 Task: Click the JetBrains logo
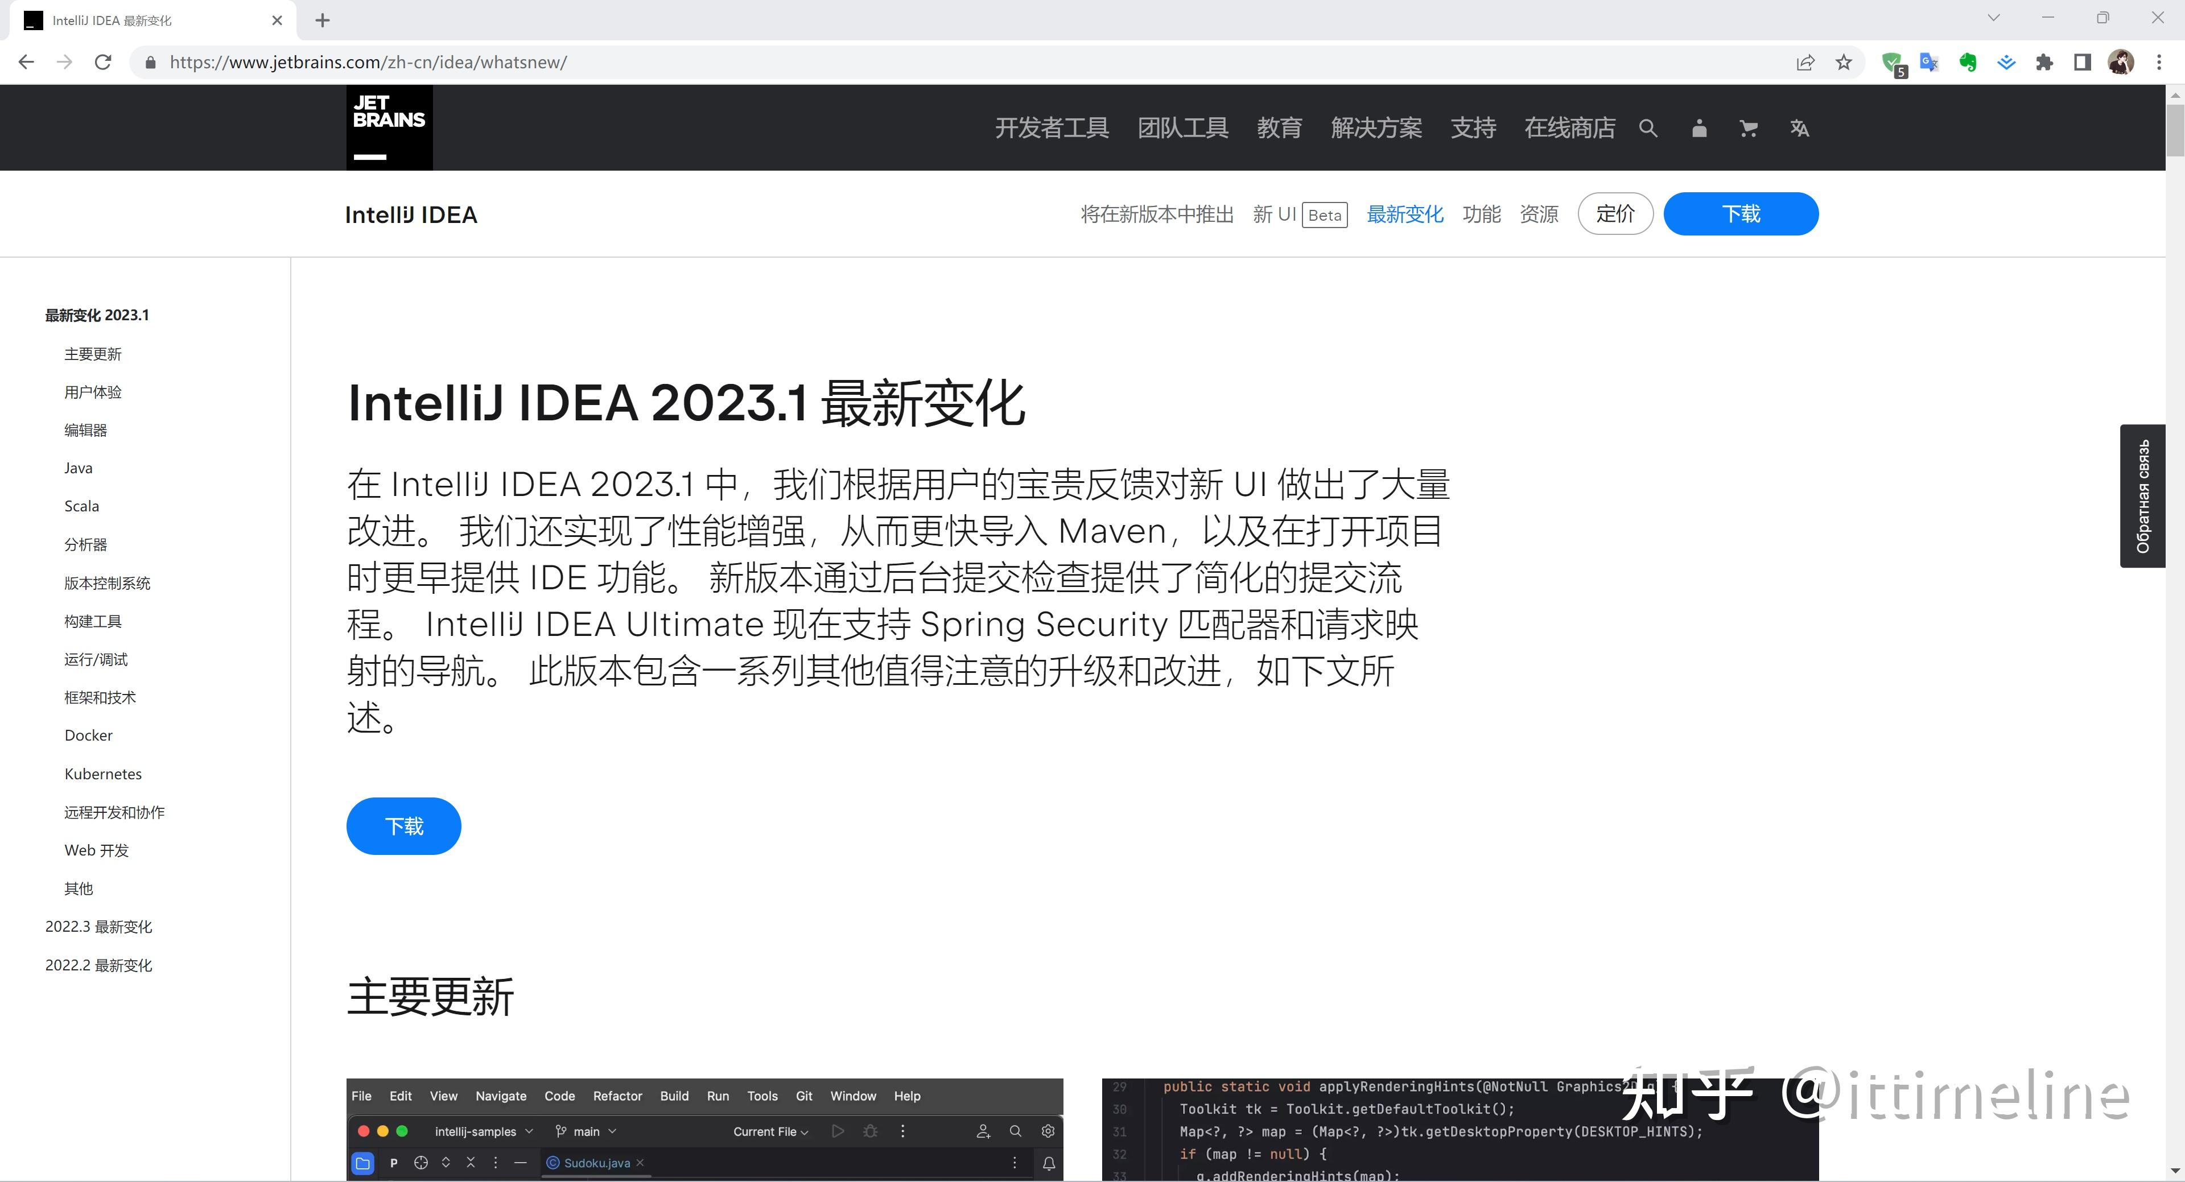[389, 126]
